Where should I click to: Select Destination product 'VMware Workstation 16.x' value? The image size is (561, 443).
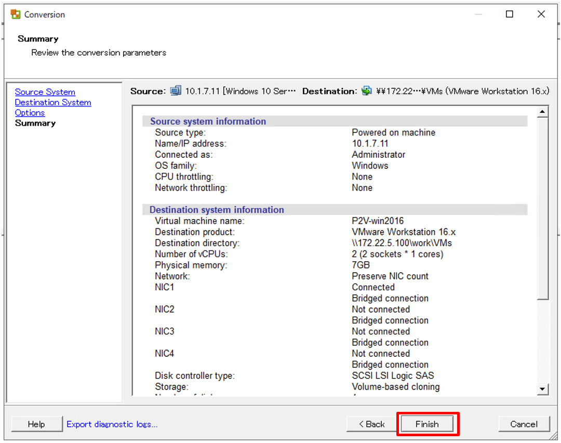click(404, 232)
